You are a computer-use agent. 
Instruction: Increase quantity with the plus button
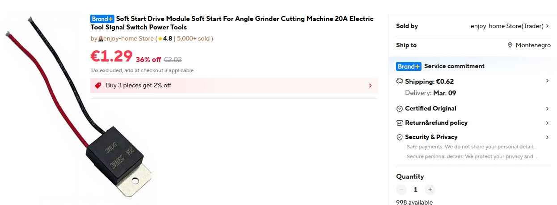click(x=430, y=189)
